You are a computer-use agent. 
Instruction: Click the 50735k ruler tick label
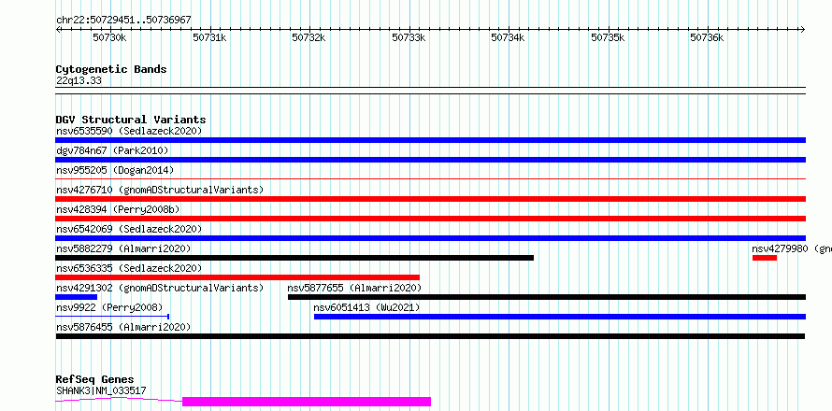tap(608, 37)
